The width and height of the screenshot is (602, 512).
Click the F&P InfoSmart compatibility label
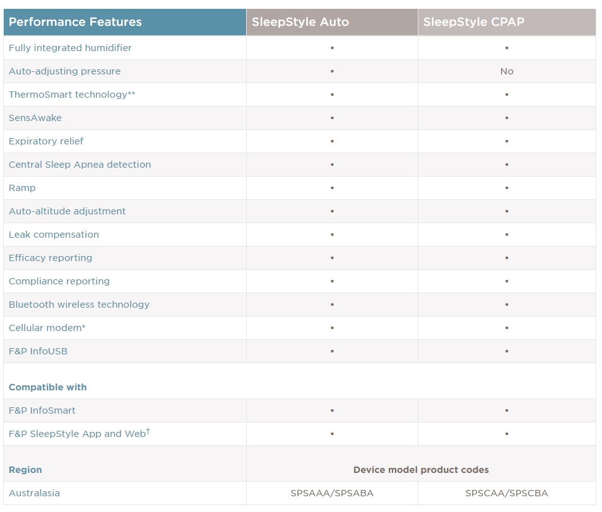point(42,410)
